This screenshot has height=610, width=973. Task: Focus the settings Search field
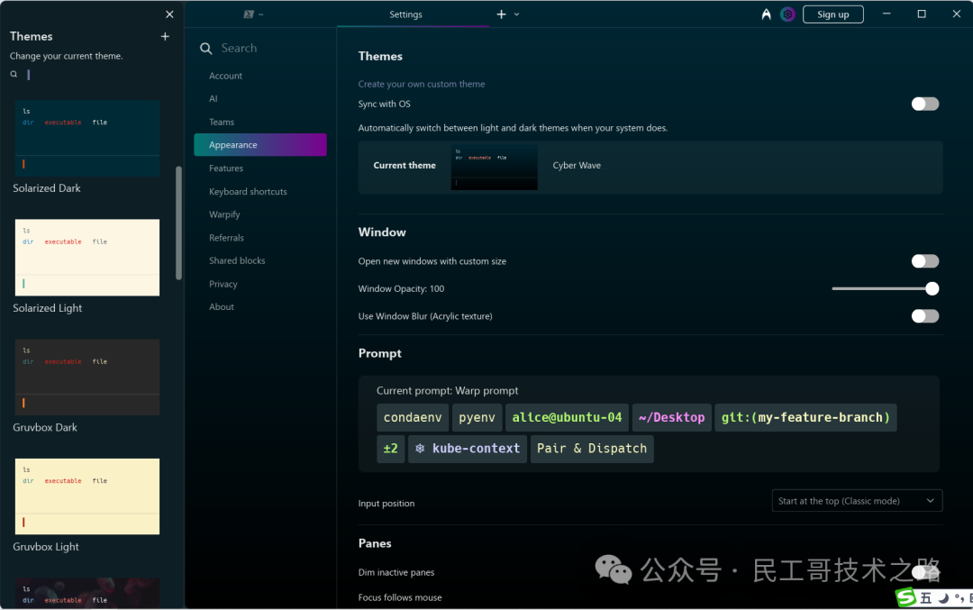tap(270, 49)
